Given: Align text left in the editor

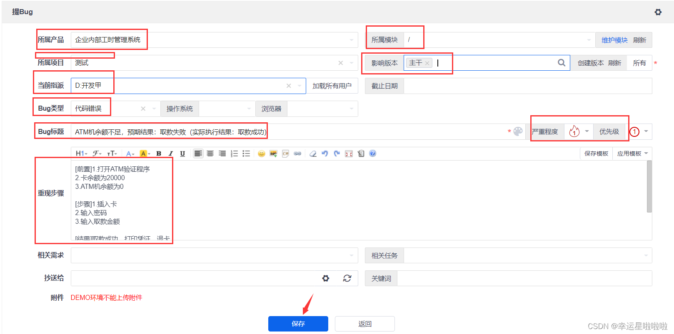Looking at the screenshot, I should pos(198,153).
